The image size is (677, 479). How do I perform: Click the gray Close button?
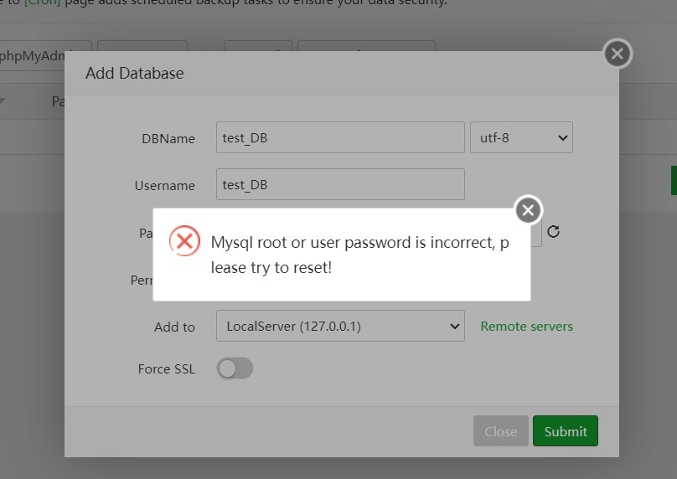pos(500,431)
